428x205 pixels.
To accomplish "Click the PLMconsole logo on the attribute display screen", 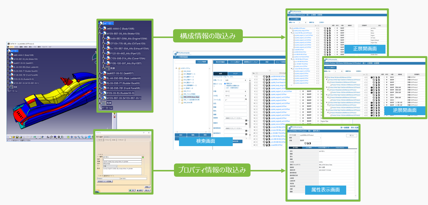I will tap(296, 127).
